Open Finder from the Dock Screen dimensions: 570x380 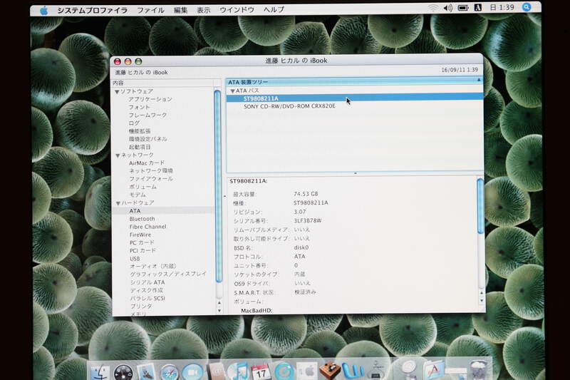[x=100, y=371]
